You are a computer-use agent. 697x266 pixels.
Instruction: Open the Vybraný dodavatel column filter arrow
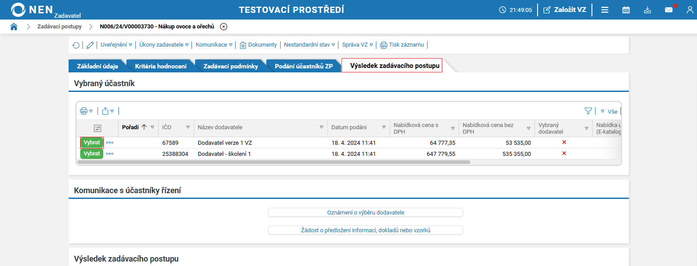coord(587,128)
